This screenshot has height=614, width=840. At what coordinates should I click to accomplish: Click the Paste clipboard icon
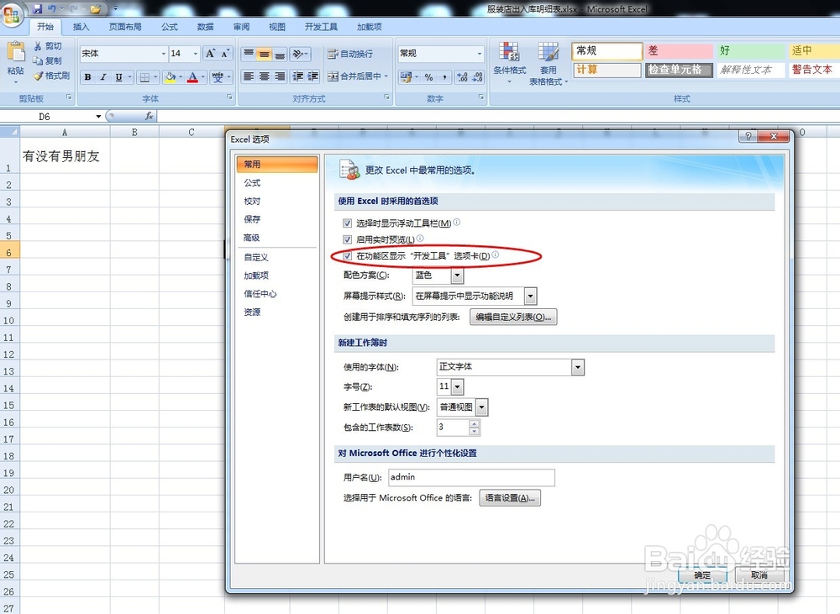tap(15, 53)
